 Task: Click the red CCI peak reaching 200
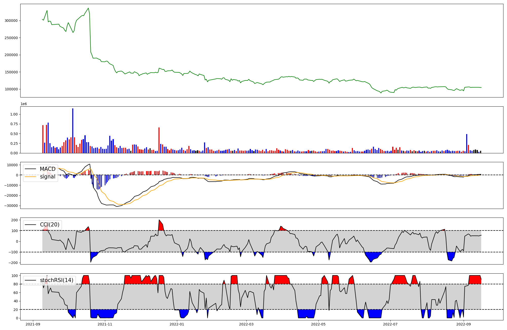(x=160, y=225)
